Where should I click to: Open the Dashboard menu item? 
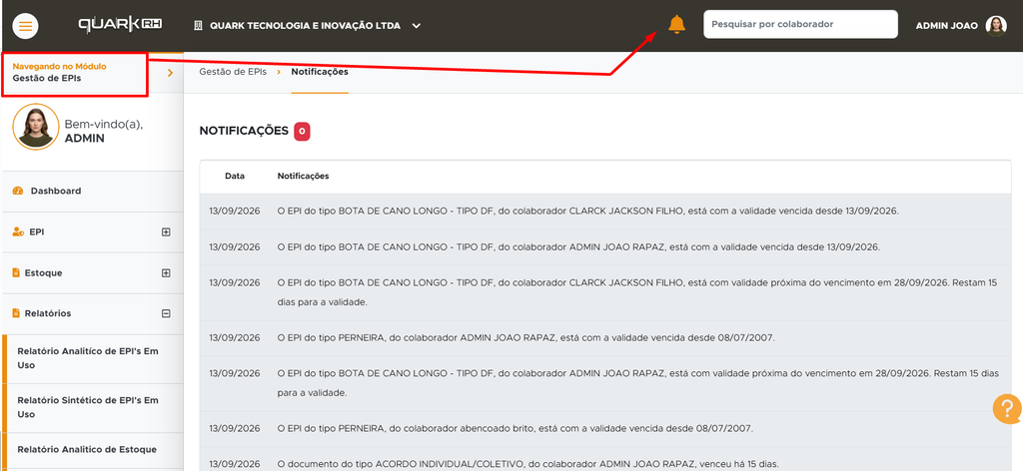(93, 191)
